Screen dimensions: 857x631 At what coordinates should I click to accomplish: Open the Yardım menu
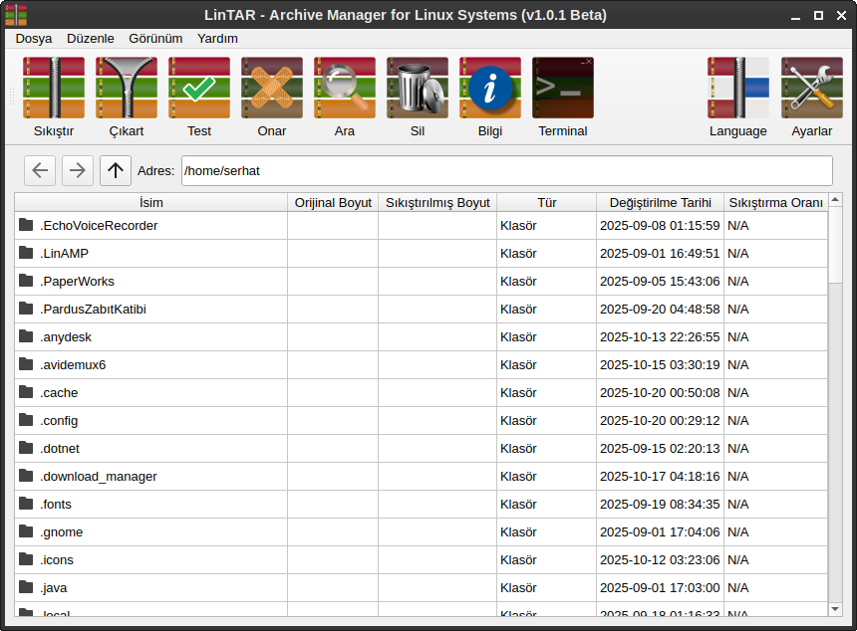tap(217, 38)
